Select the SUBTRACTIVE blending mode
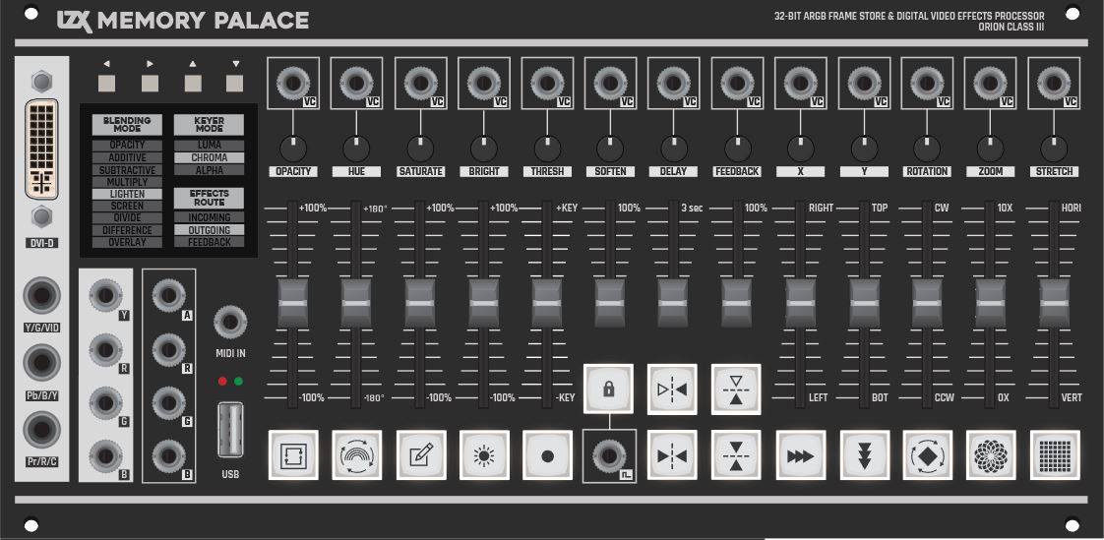1104x540 pixels. click(128, 170)
